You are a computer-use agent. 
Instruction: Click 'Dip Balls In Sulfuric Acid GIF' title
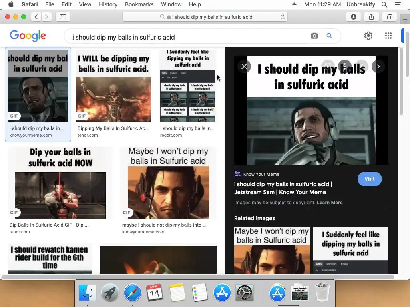point(49,225)
